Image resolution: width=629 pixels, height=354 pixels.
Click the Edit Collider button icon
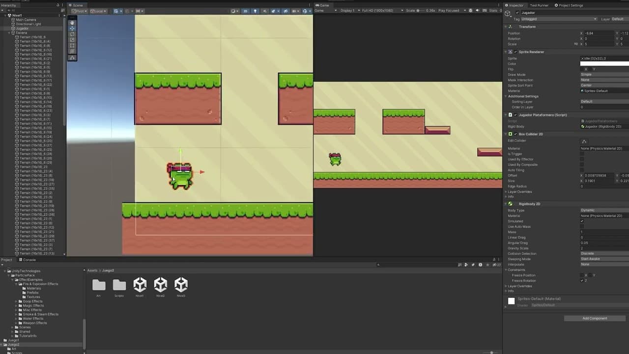click(x=584, y=141)
